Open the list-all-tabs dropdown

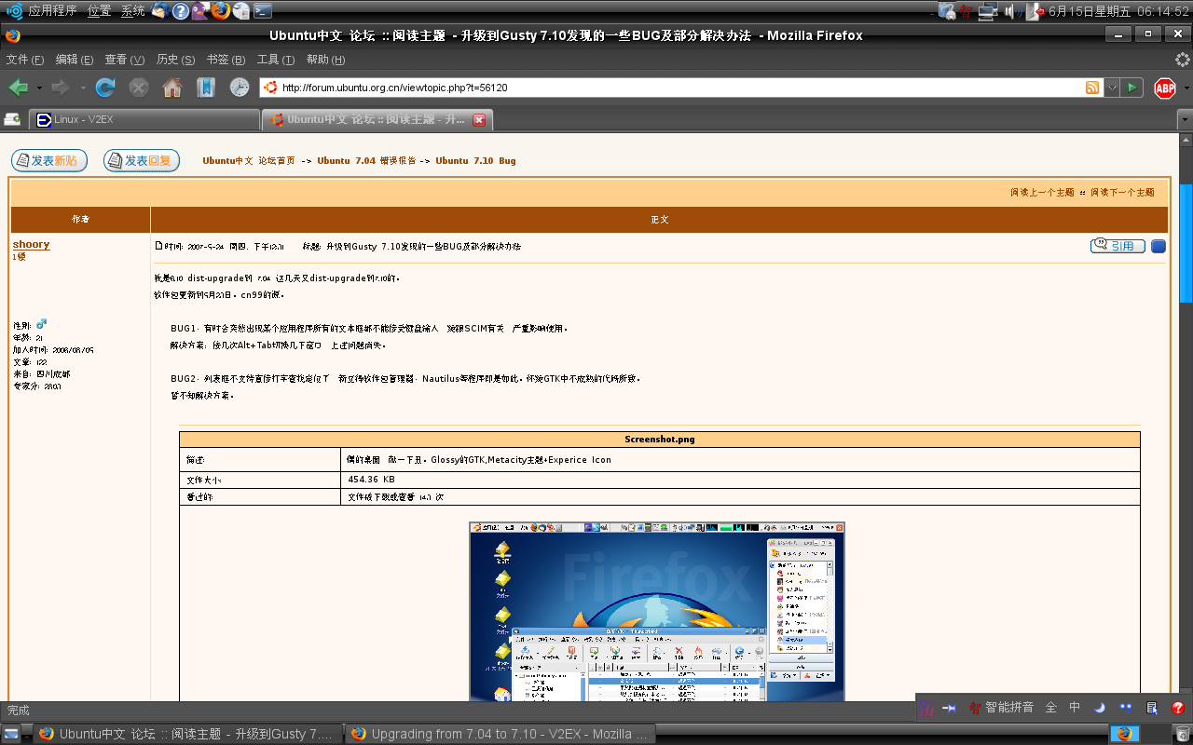point(1184,119)
